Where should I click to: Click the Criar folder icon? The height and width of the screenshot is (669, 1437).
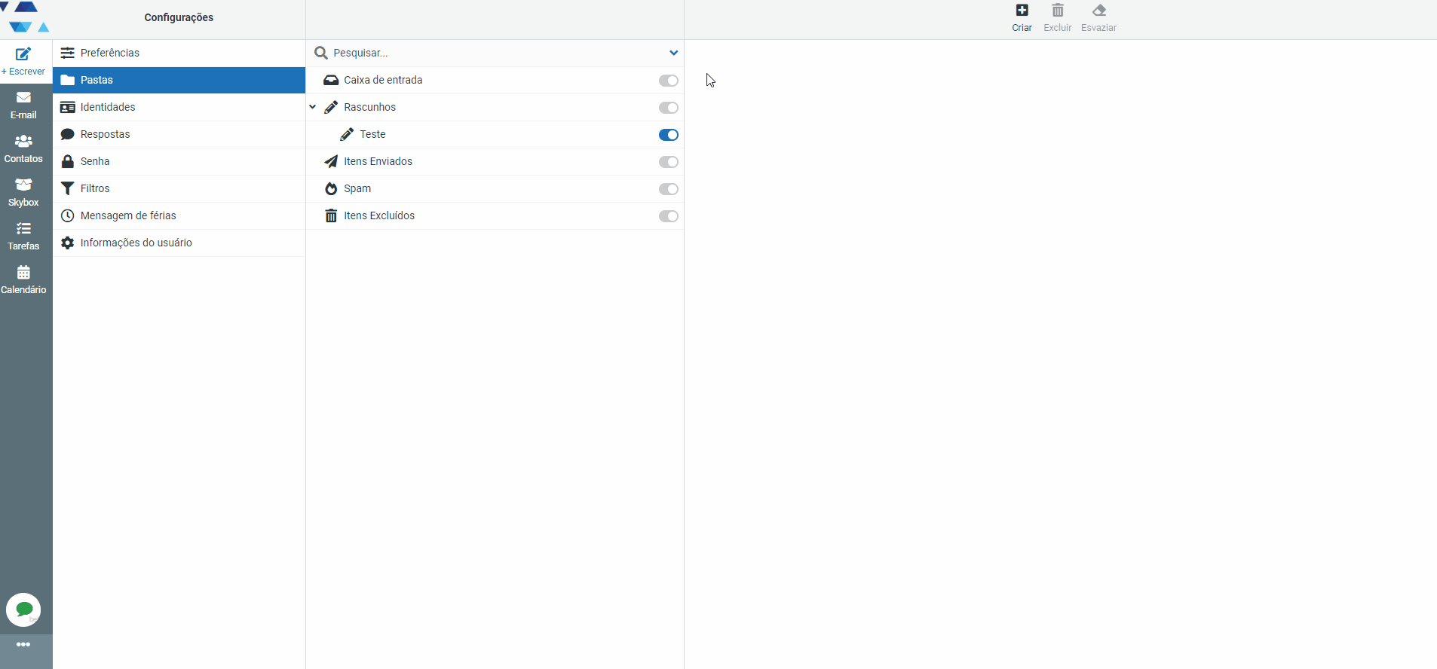point(1022,11)
